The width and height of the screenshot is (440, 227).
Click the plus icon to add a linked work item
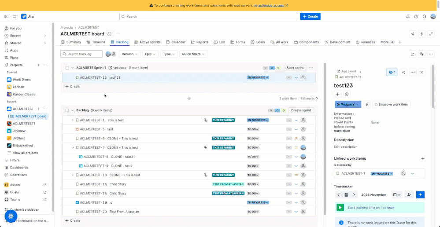tap(423, 158)
